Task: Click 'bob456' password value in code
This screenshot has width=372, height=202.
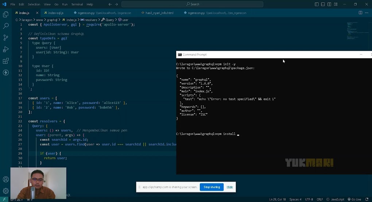Action: (106, 108)
